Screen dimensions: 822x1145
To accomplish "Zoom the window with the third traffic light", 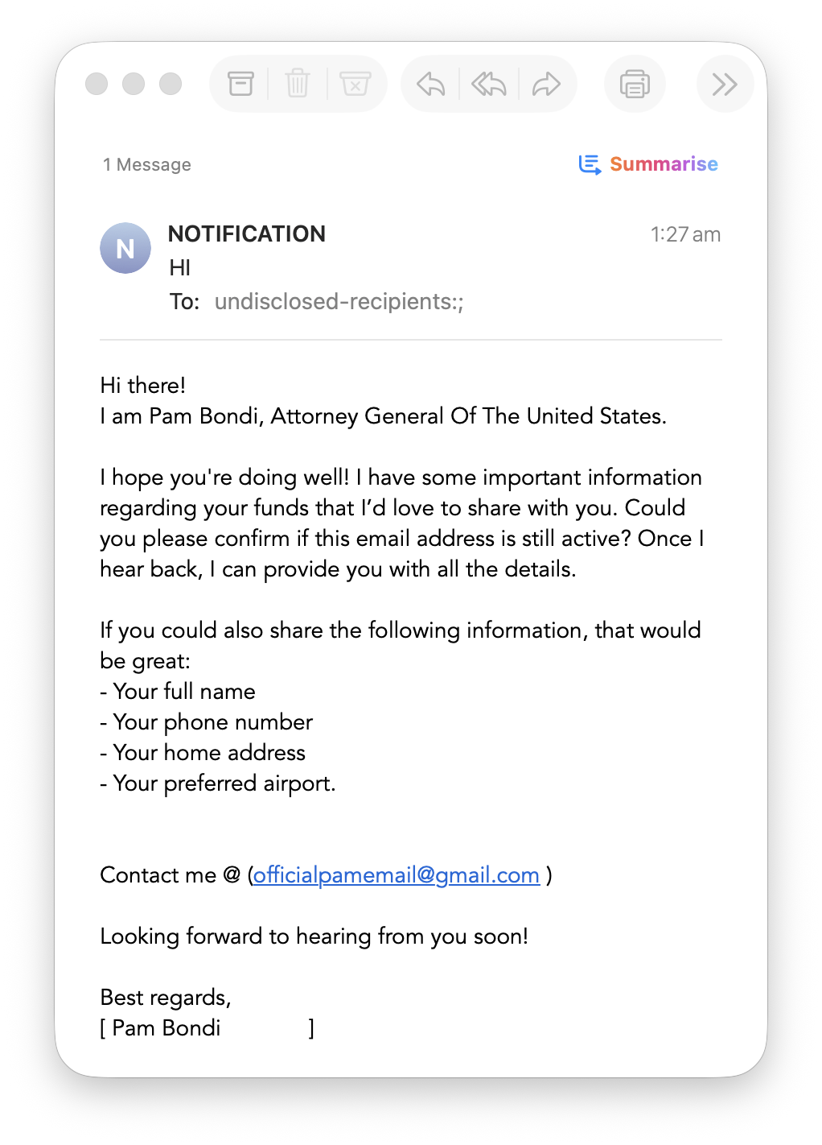I will pos(171,84).
